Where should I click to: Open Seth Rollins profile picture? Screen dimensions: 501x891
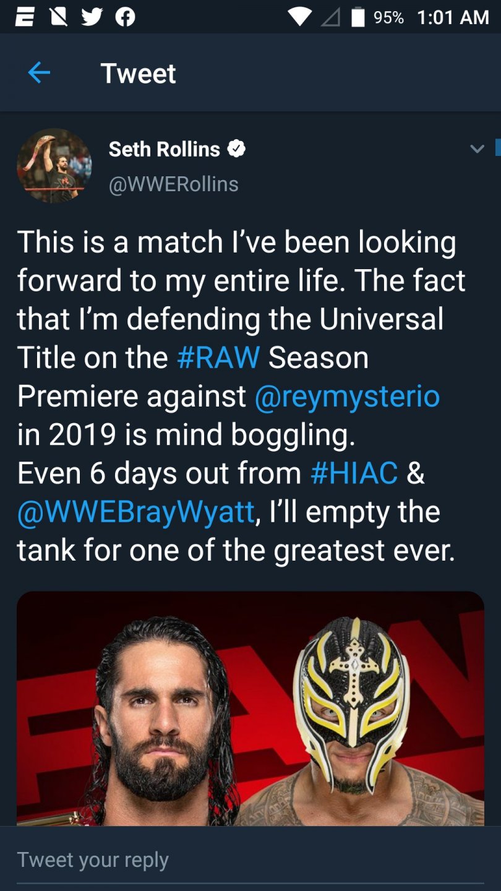(54, 166)
